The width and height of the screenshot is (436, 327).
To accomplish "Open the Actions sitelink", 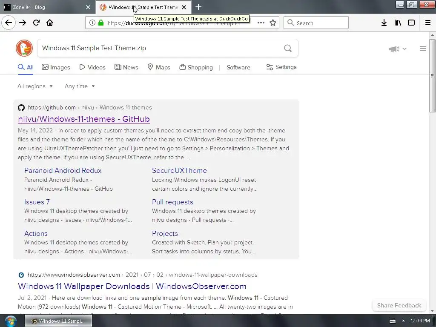I will [36, 234].
